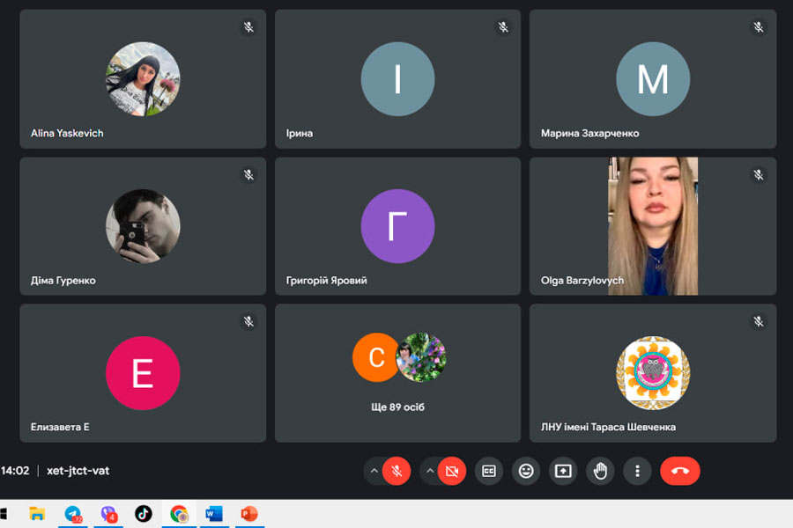Click the name label Ірина
793x528 pixels.
coord(300,134)
